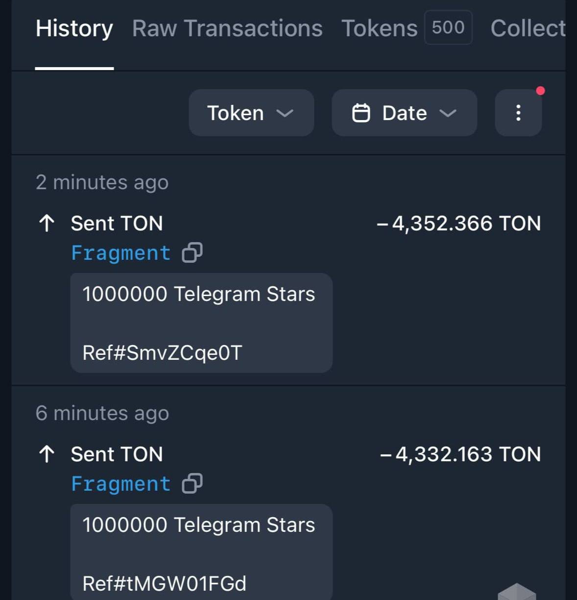Copy the first Fragment address
Viewport: 577px width, 600px height.
(192, 253)
